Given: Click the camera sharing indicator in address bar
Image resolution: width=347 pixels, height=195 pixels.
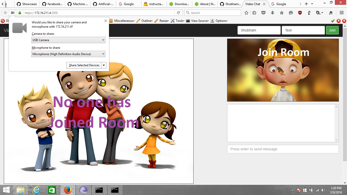Looking at the screenshot, I should point(13,13).
